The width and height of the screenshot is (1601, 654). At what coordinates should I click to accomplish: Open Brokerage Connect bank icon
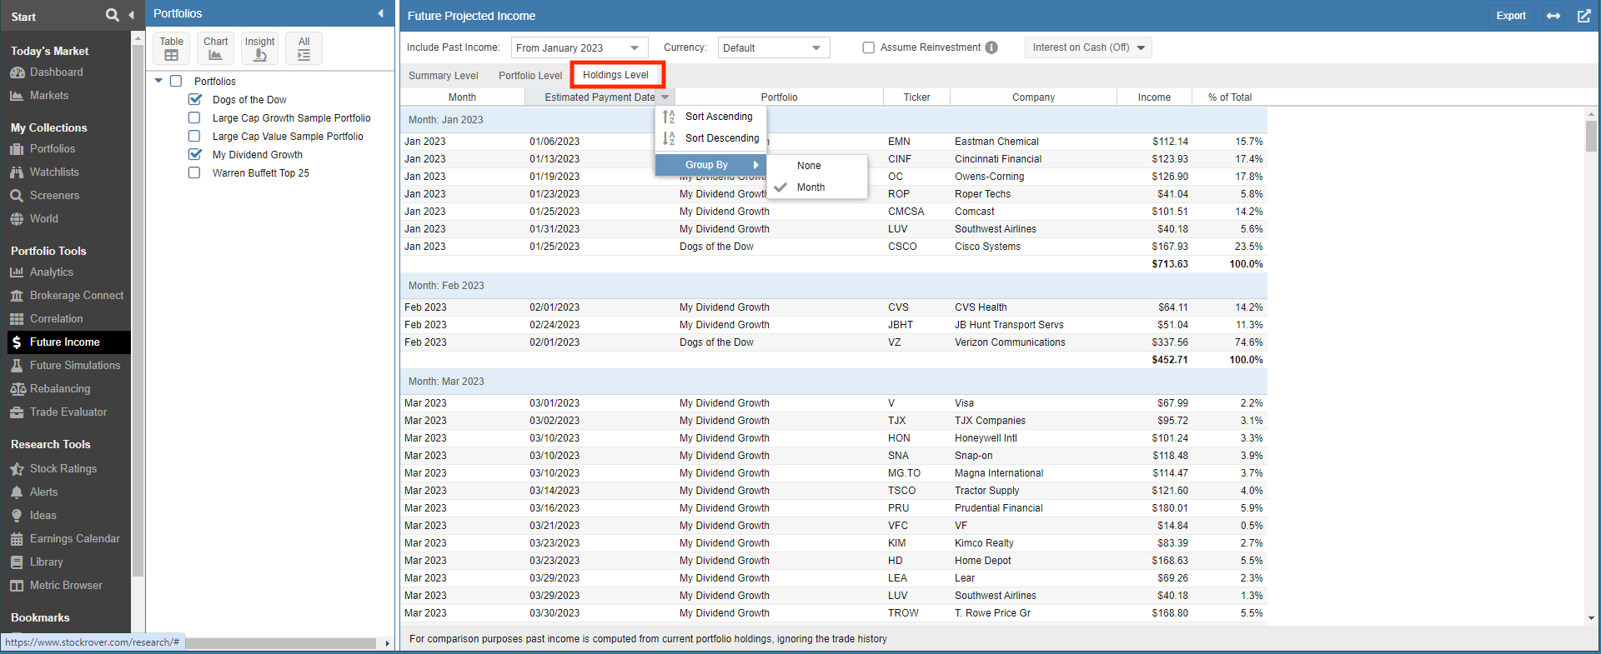click(x=17, y=296)
